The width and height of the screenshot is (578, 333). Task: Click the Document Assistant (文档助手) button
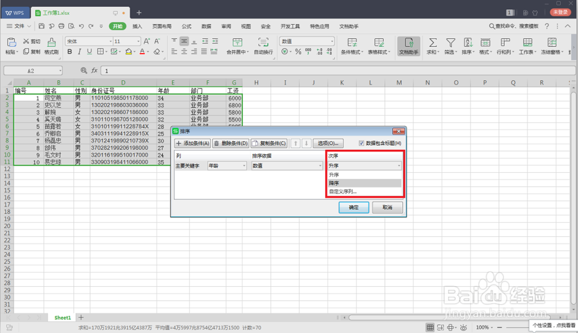409,46
